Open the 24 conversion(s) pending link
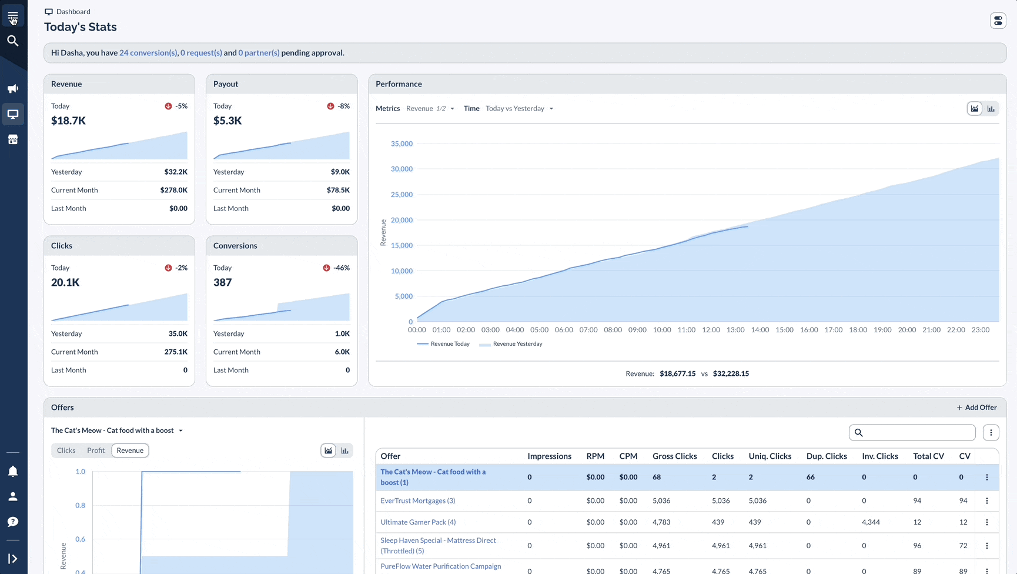The width and height of the screenshot is (1017, 574). coord(148,53)
